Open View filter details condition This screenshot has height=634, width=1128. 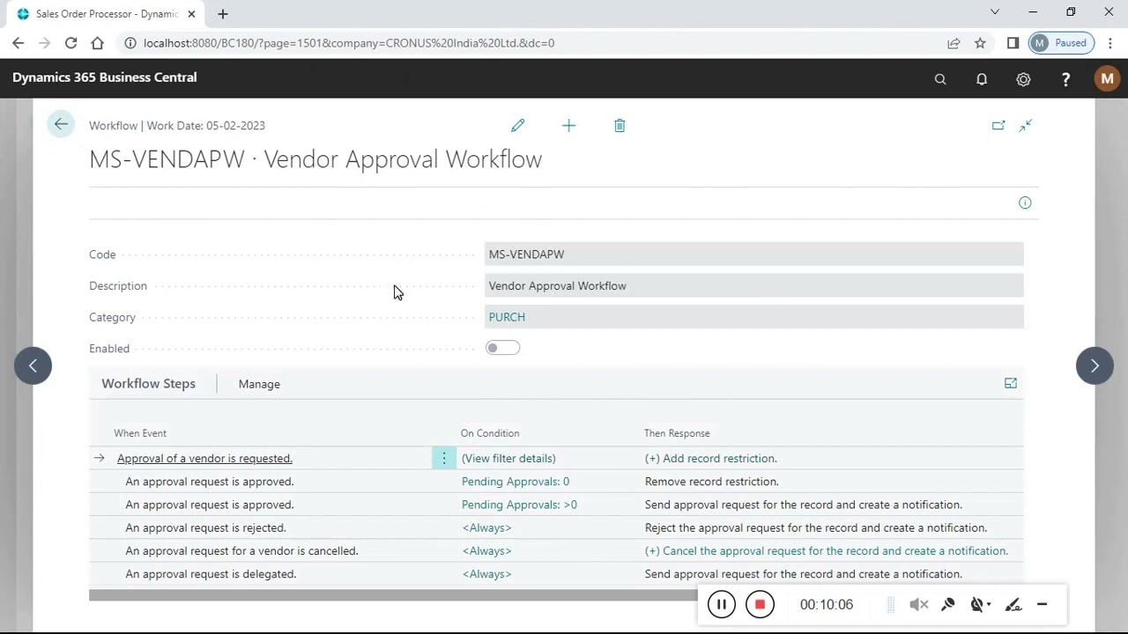coord(508,458)
